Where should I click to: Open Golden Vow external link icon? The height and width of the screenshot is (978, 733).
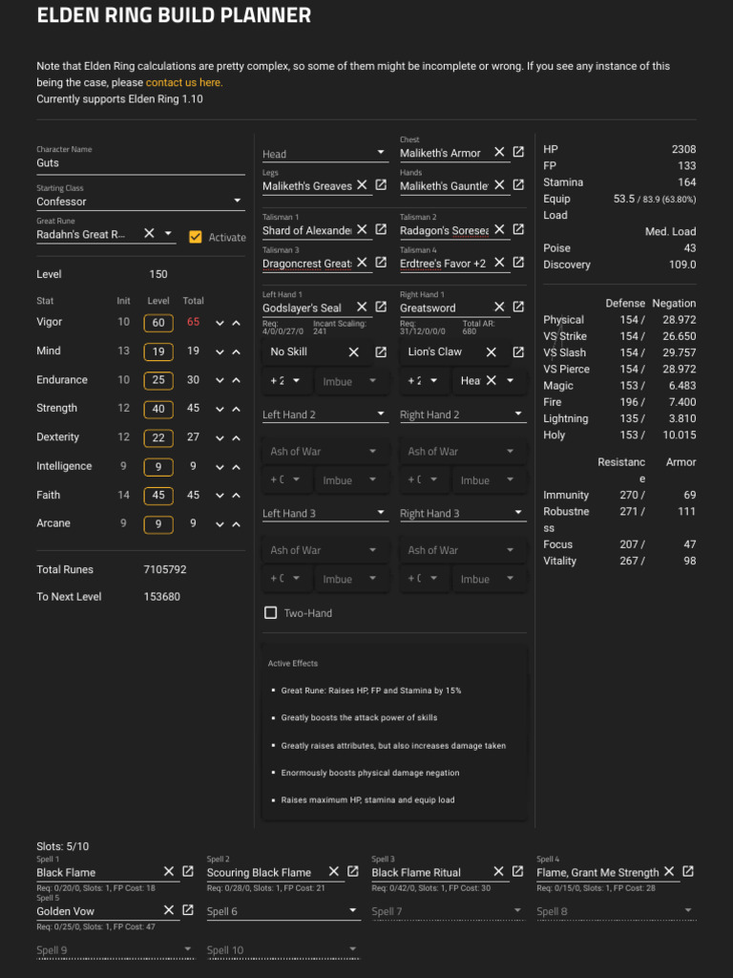[x=188, y=910]
